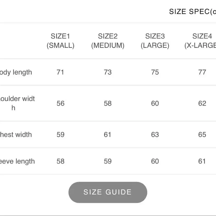Image resolution: width=216 pixels, height=216 pixels.
Task: Click the Body length row label
Action: click(16, 72)
